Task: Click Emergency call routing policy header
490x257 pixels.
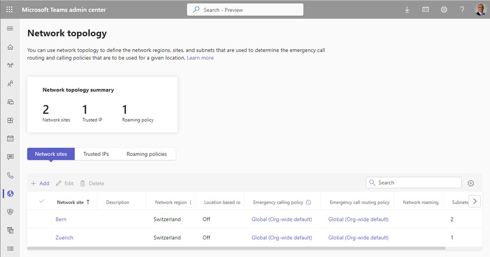Action: (x=359, y=202)
